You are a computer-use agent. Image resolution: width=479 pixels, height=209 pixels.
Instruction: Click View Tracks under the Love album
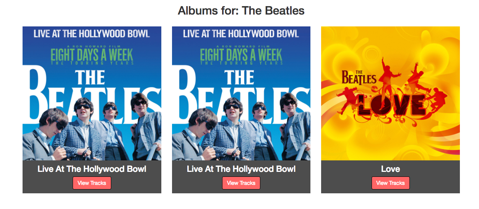pyautogui.click(x=390, y=183)
